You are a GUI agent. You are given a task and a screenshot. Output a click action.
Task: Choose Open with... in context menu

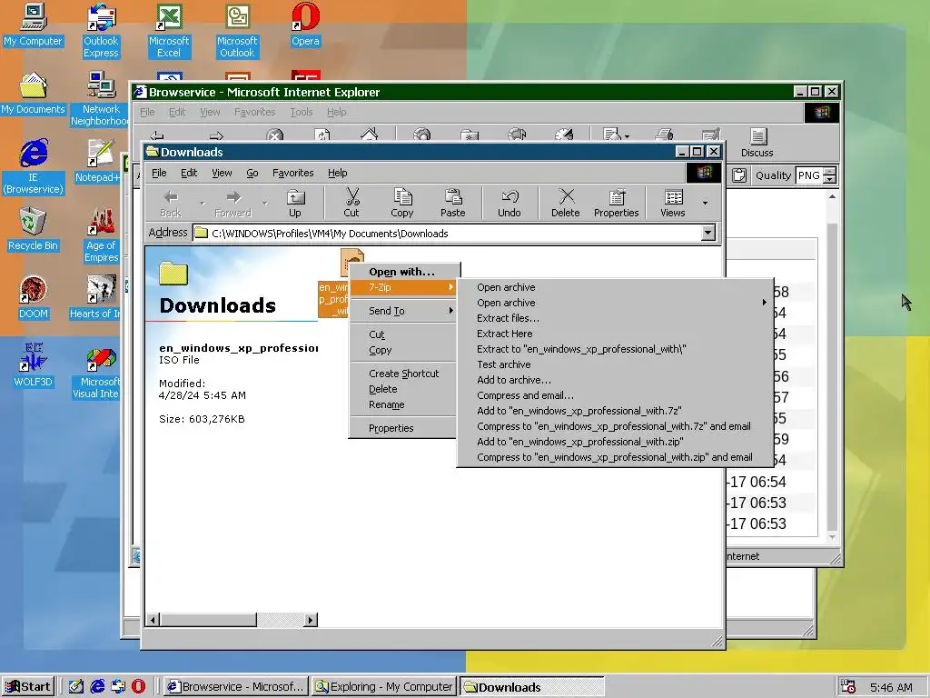click(403, 272)
